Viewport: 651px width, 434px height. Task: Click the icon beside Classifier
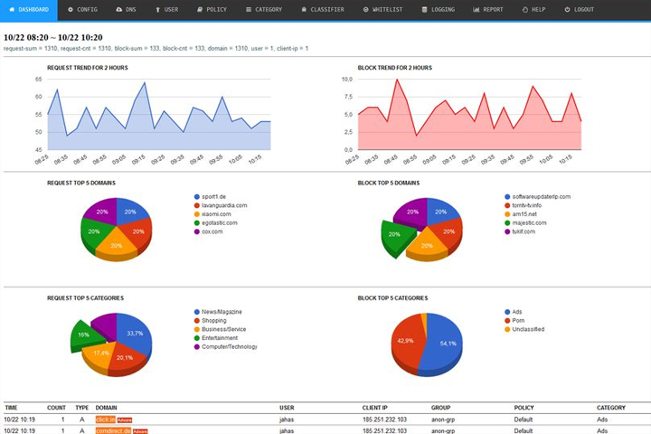(304, 10)
